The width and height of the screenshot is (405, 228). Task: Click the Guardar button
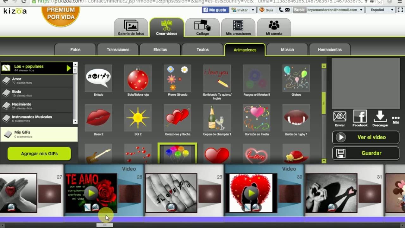[366, 153]
